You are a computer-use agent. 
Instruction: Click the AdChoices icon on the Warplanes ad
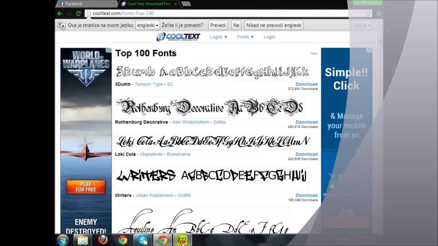click(109, 50)
